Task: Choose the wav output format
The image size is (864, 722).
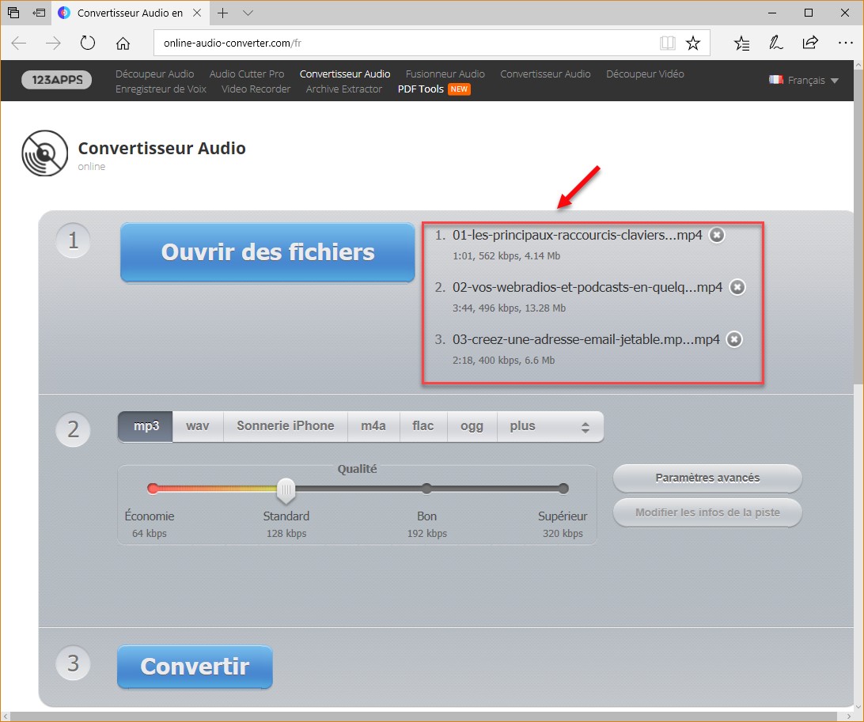Action: (x=198, y=426)
